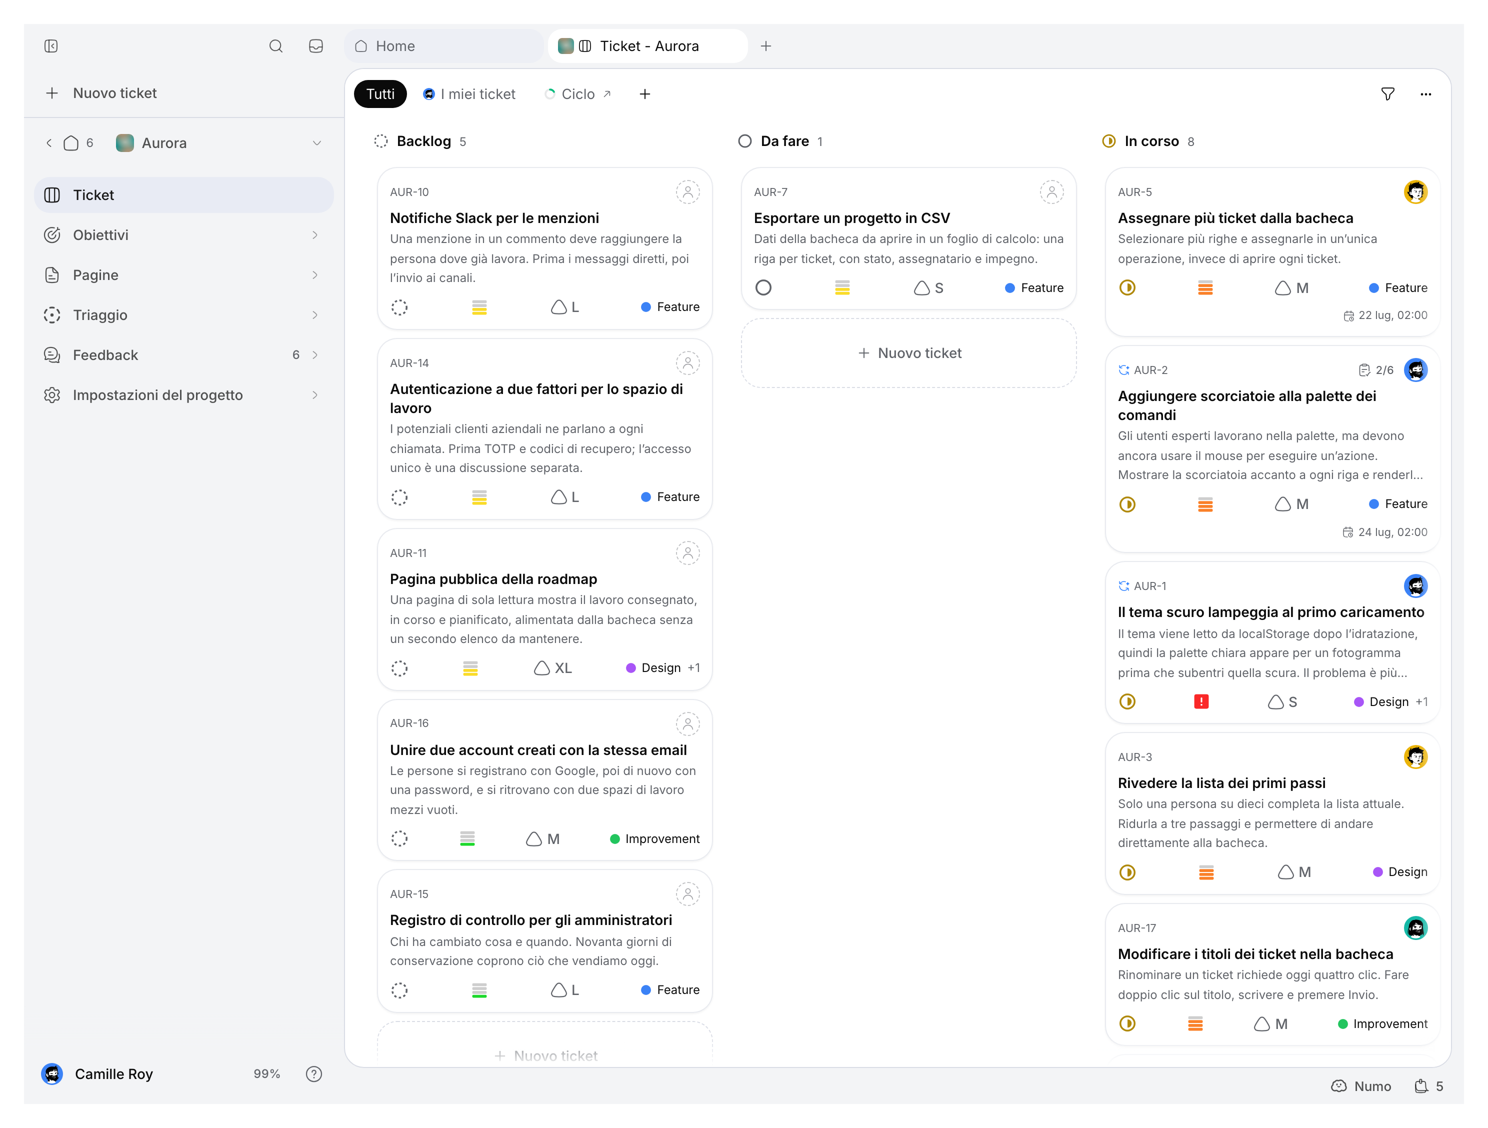The width and height of the screenshot is (1488, 1128).
Task: Click the blue Feature label on AUR-10
Action: [x=670, y=307]
